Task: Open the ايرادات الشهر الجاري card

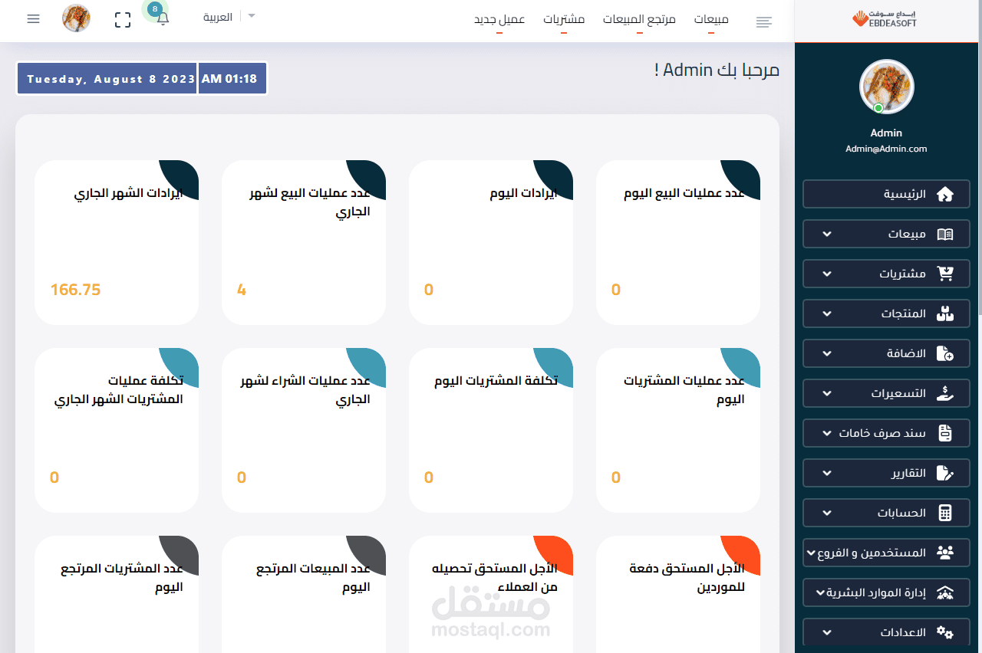Action: click(117, 242)
